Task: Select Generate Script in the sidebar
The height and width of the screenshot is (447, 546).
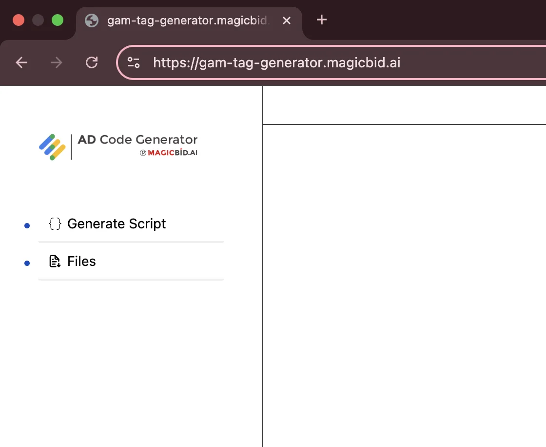Action: [x=117, y=223]
